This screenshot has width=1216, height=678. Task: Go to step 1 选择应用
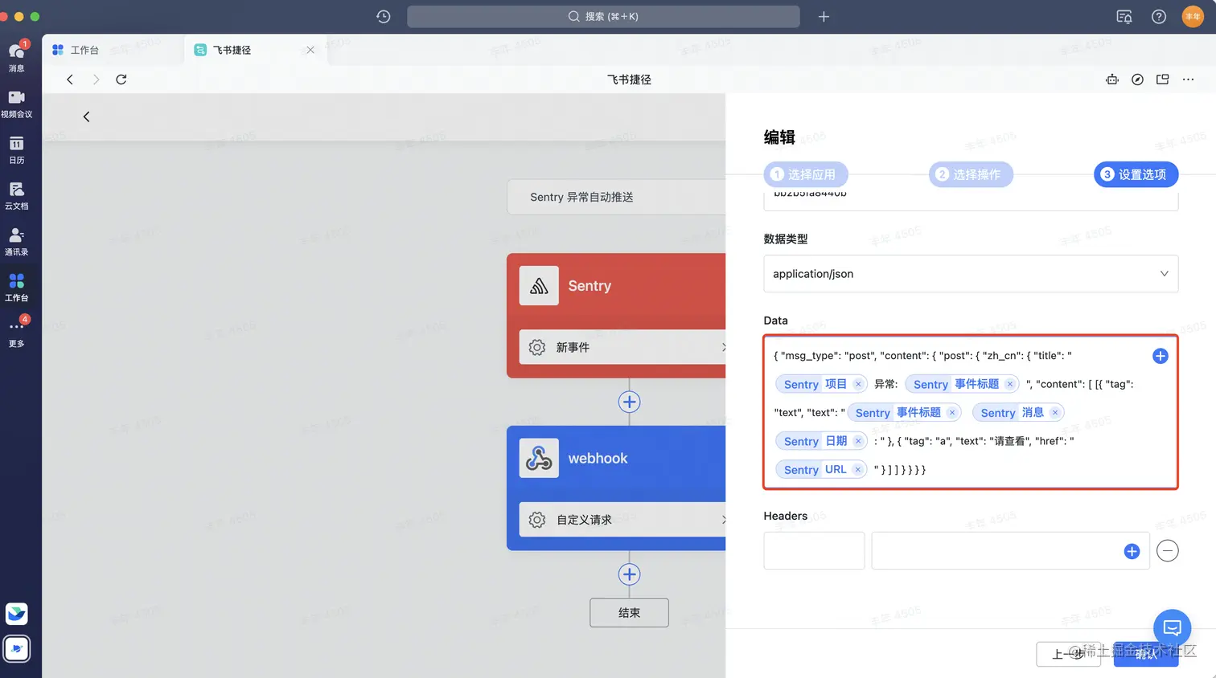tap(805, 174)
